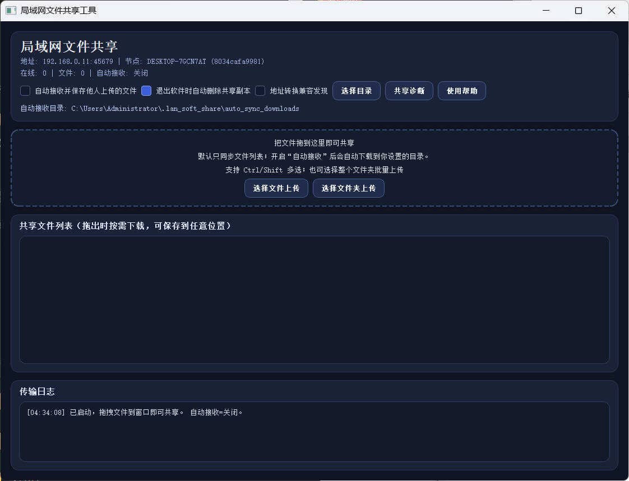Click the 选择目录 button
629x481 pixels.
coord(357,90)
